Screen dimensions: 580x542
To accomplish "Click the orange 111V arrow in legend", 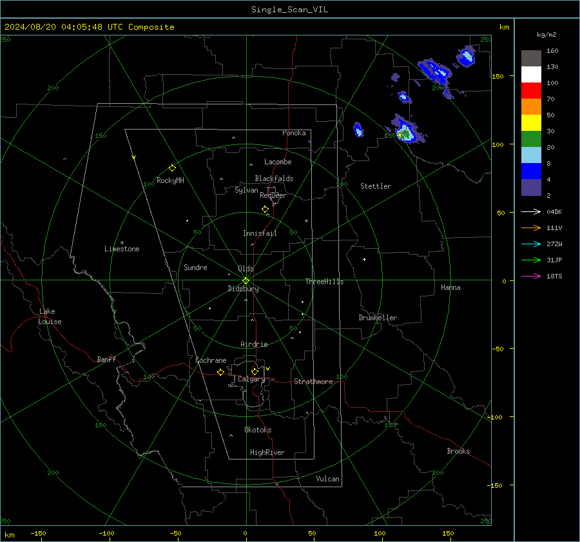I will [x=531, y=228].
